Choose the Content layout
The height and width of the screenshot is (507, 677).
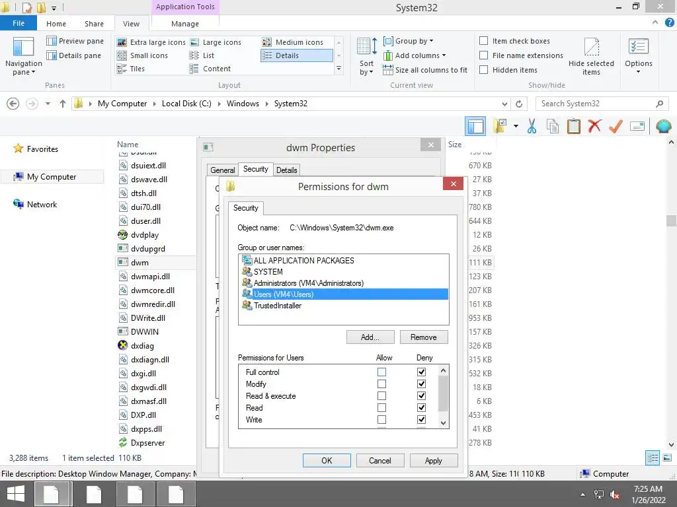(210, 69)
